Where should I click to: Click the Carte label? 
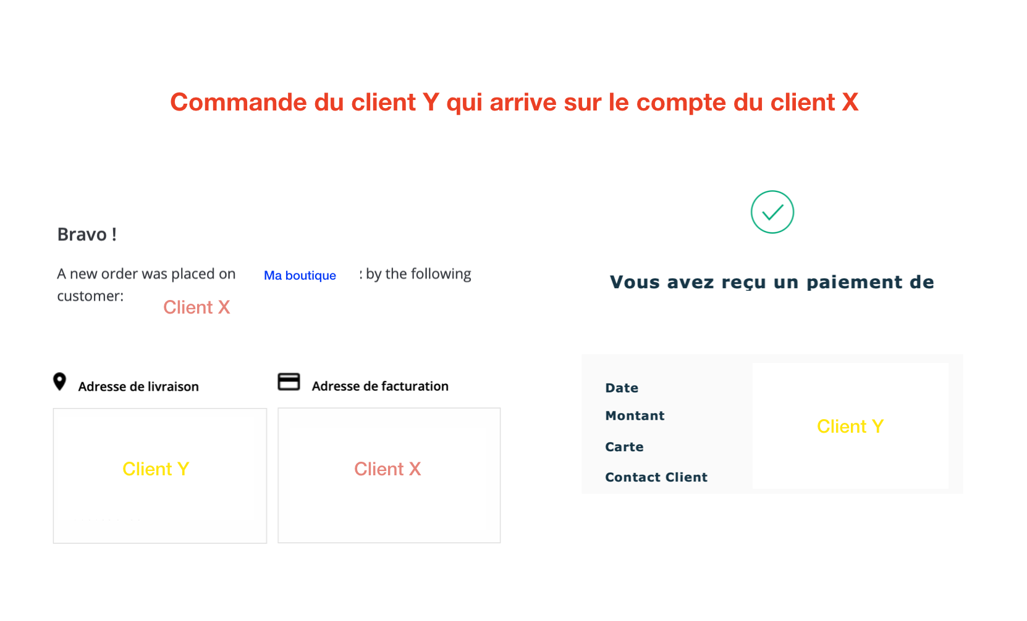(x=624, y=447)
